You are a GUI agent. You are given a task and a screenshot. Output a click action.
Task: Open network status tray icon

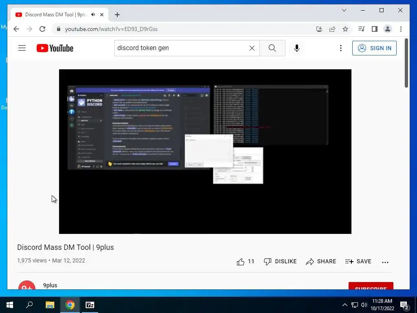point(355,305)
